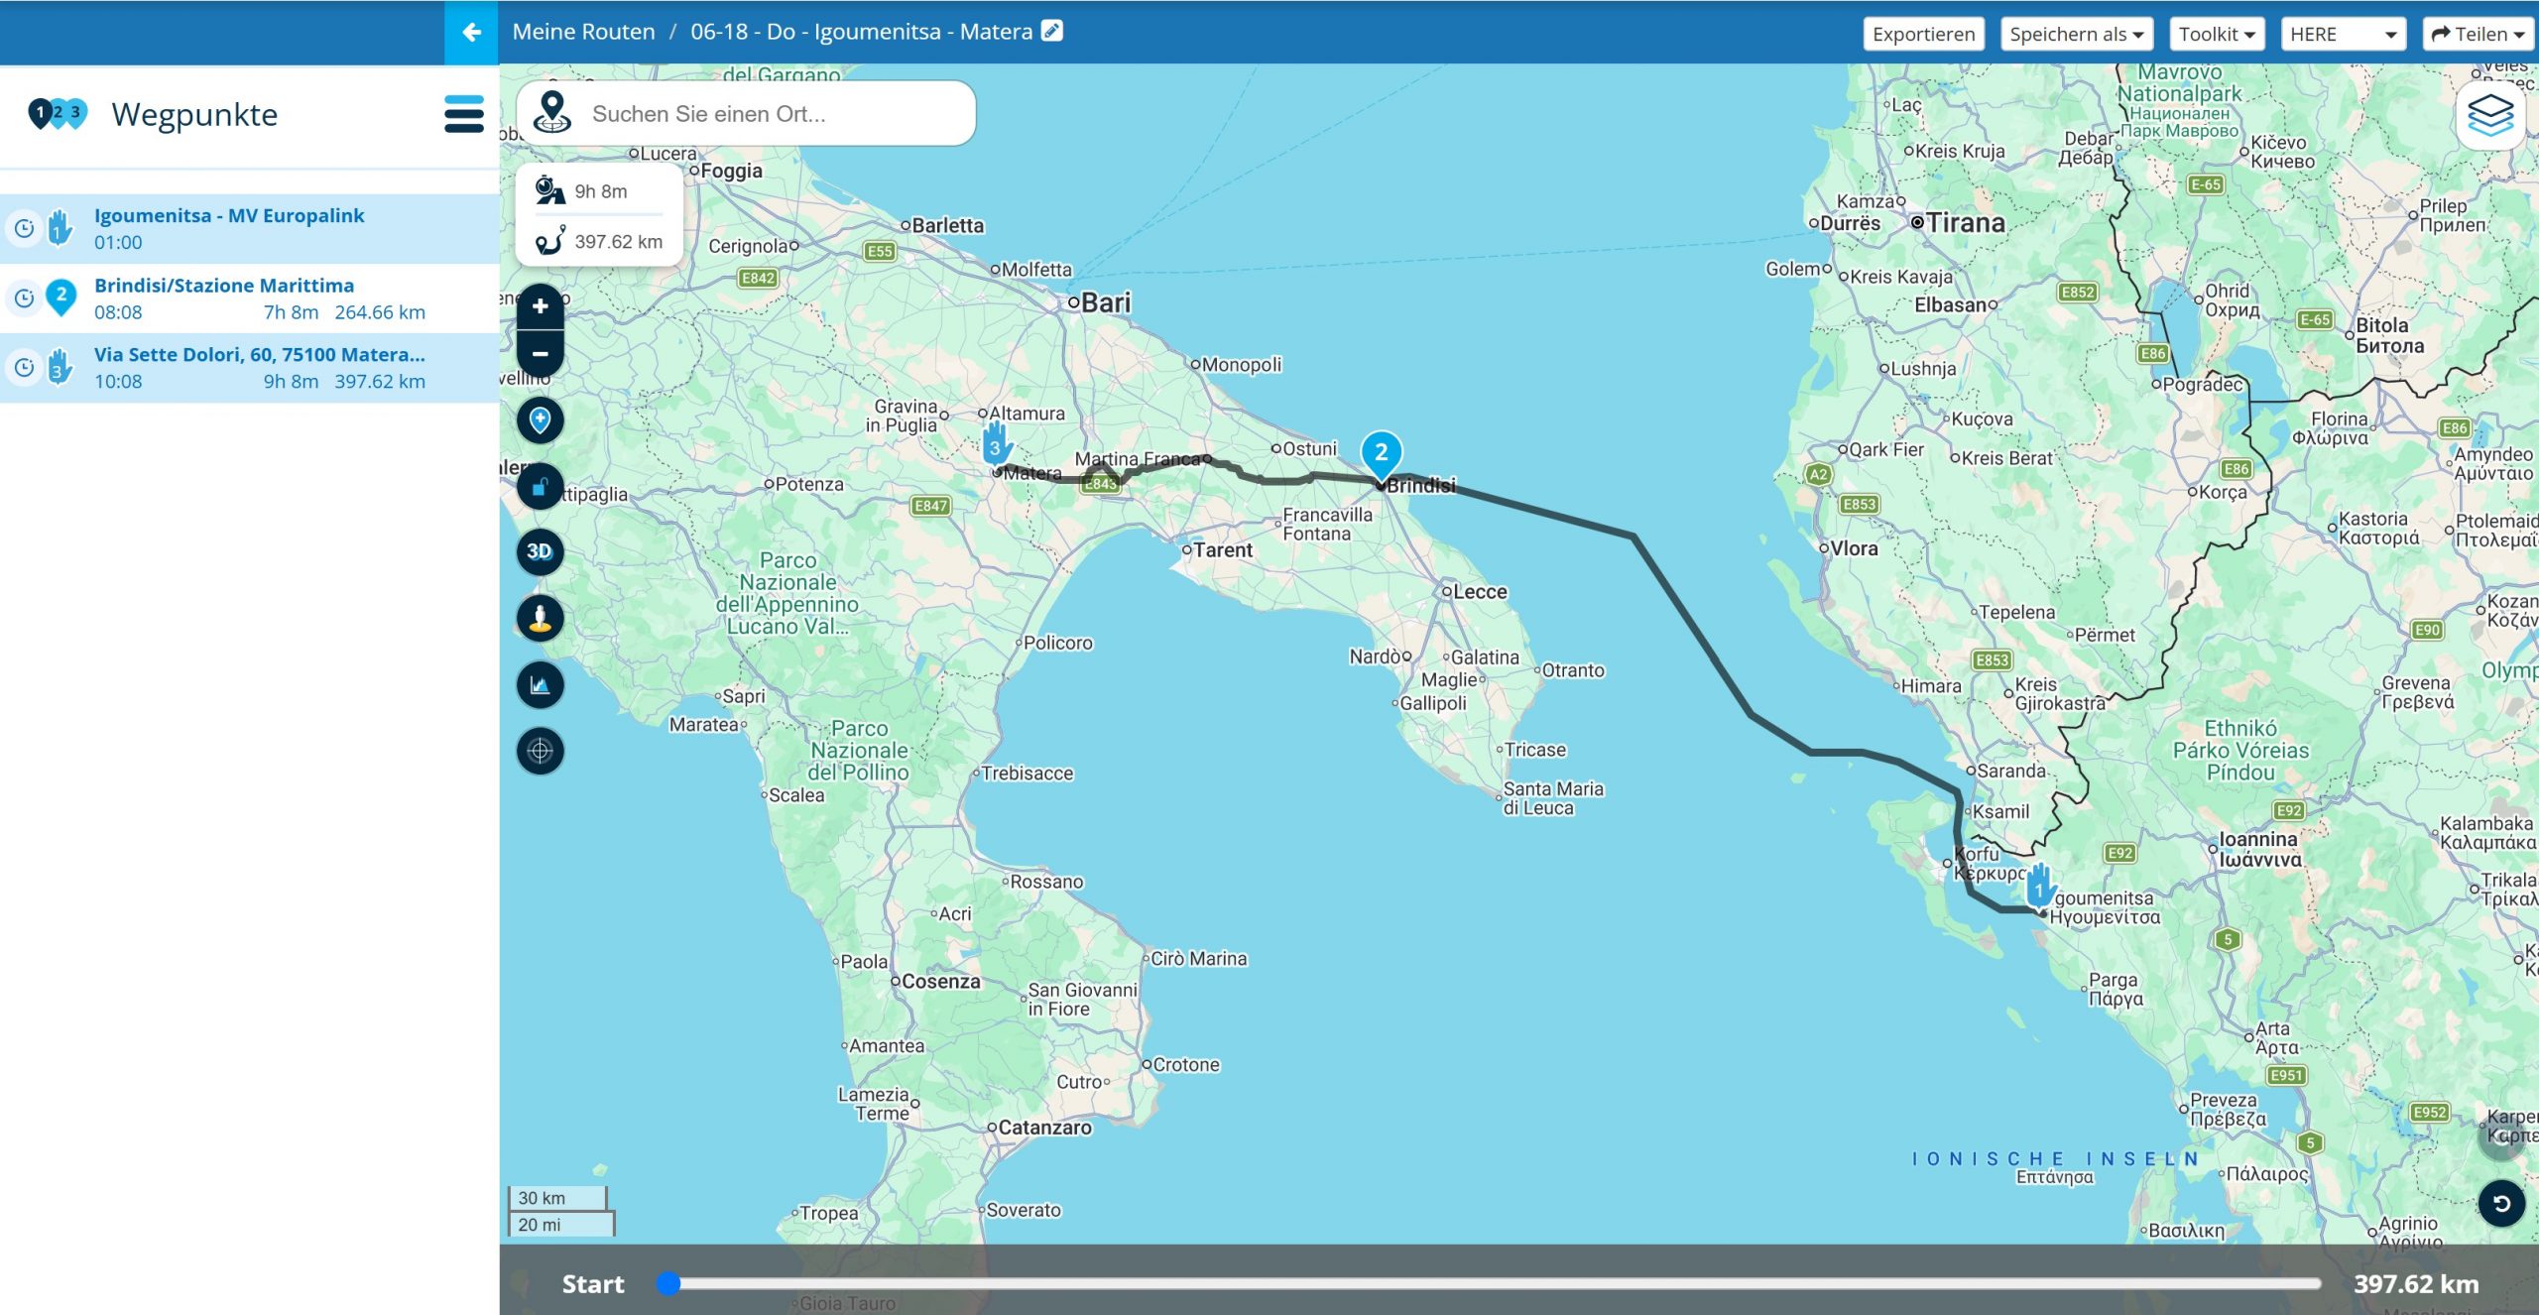
Task: Open the Teilen share menu
Action: [2477, 34]
